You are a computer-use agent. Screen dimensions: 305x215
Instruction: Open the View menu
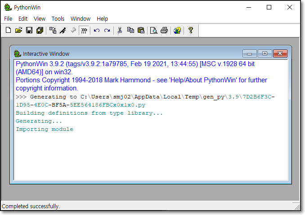coord(40,19)
